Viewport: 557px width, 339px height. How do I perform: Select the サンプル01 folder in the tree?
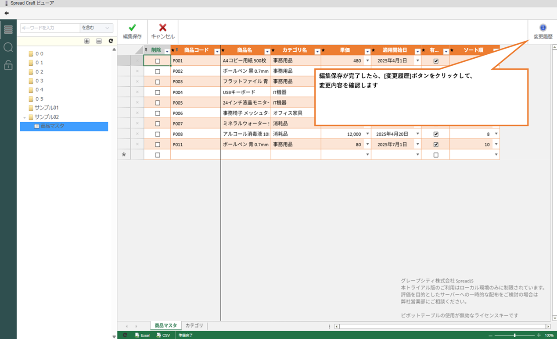[x=46, y=108]
